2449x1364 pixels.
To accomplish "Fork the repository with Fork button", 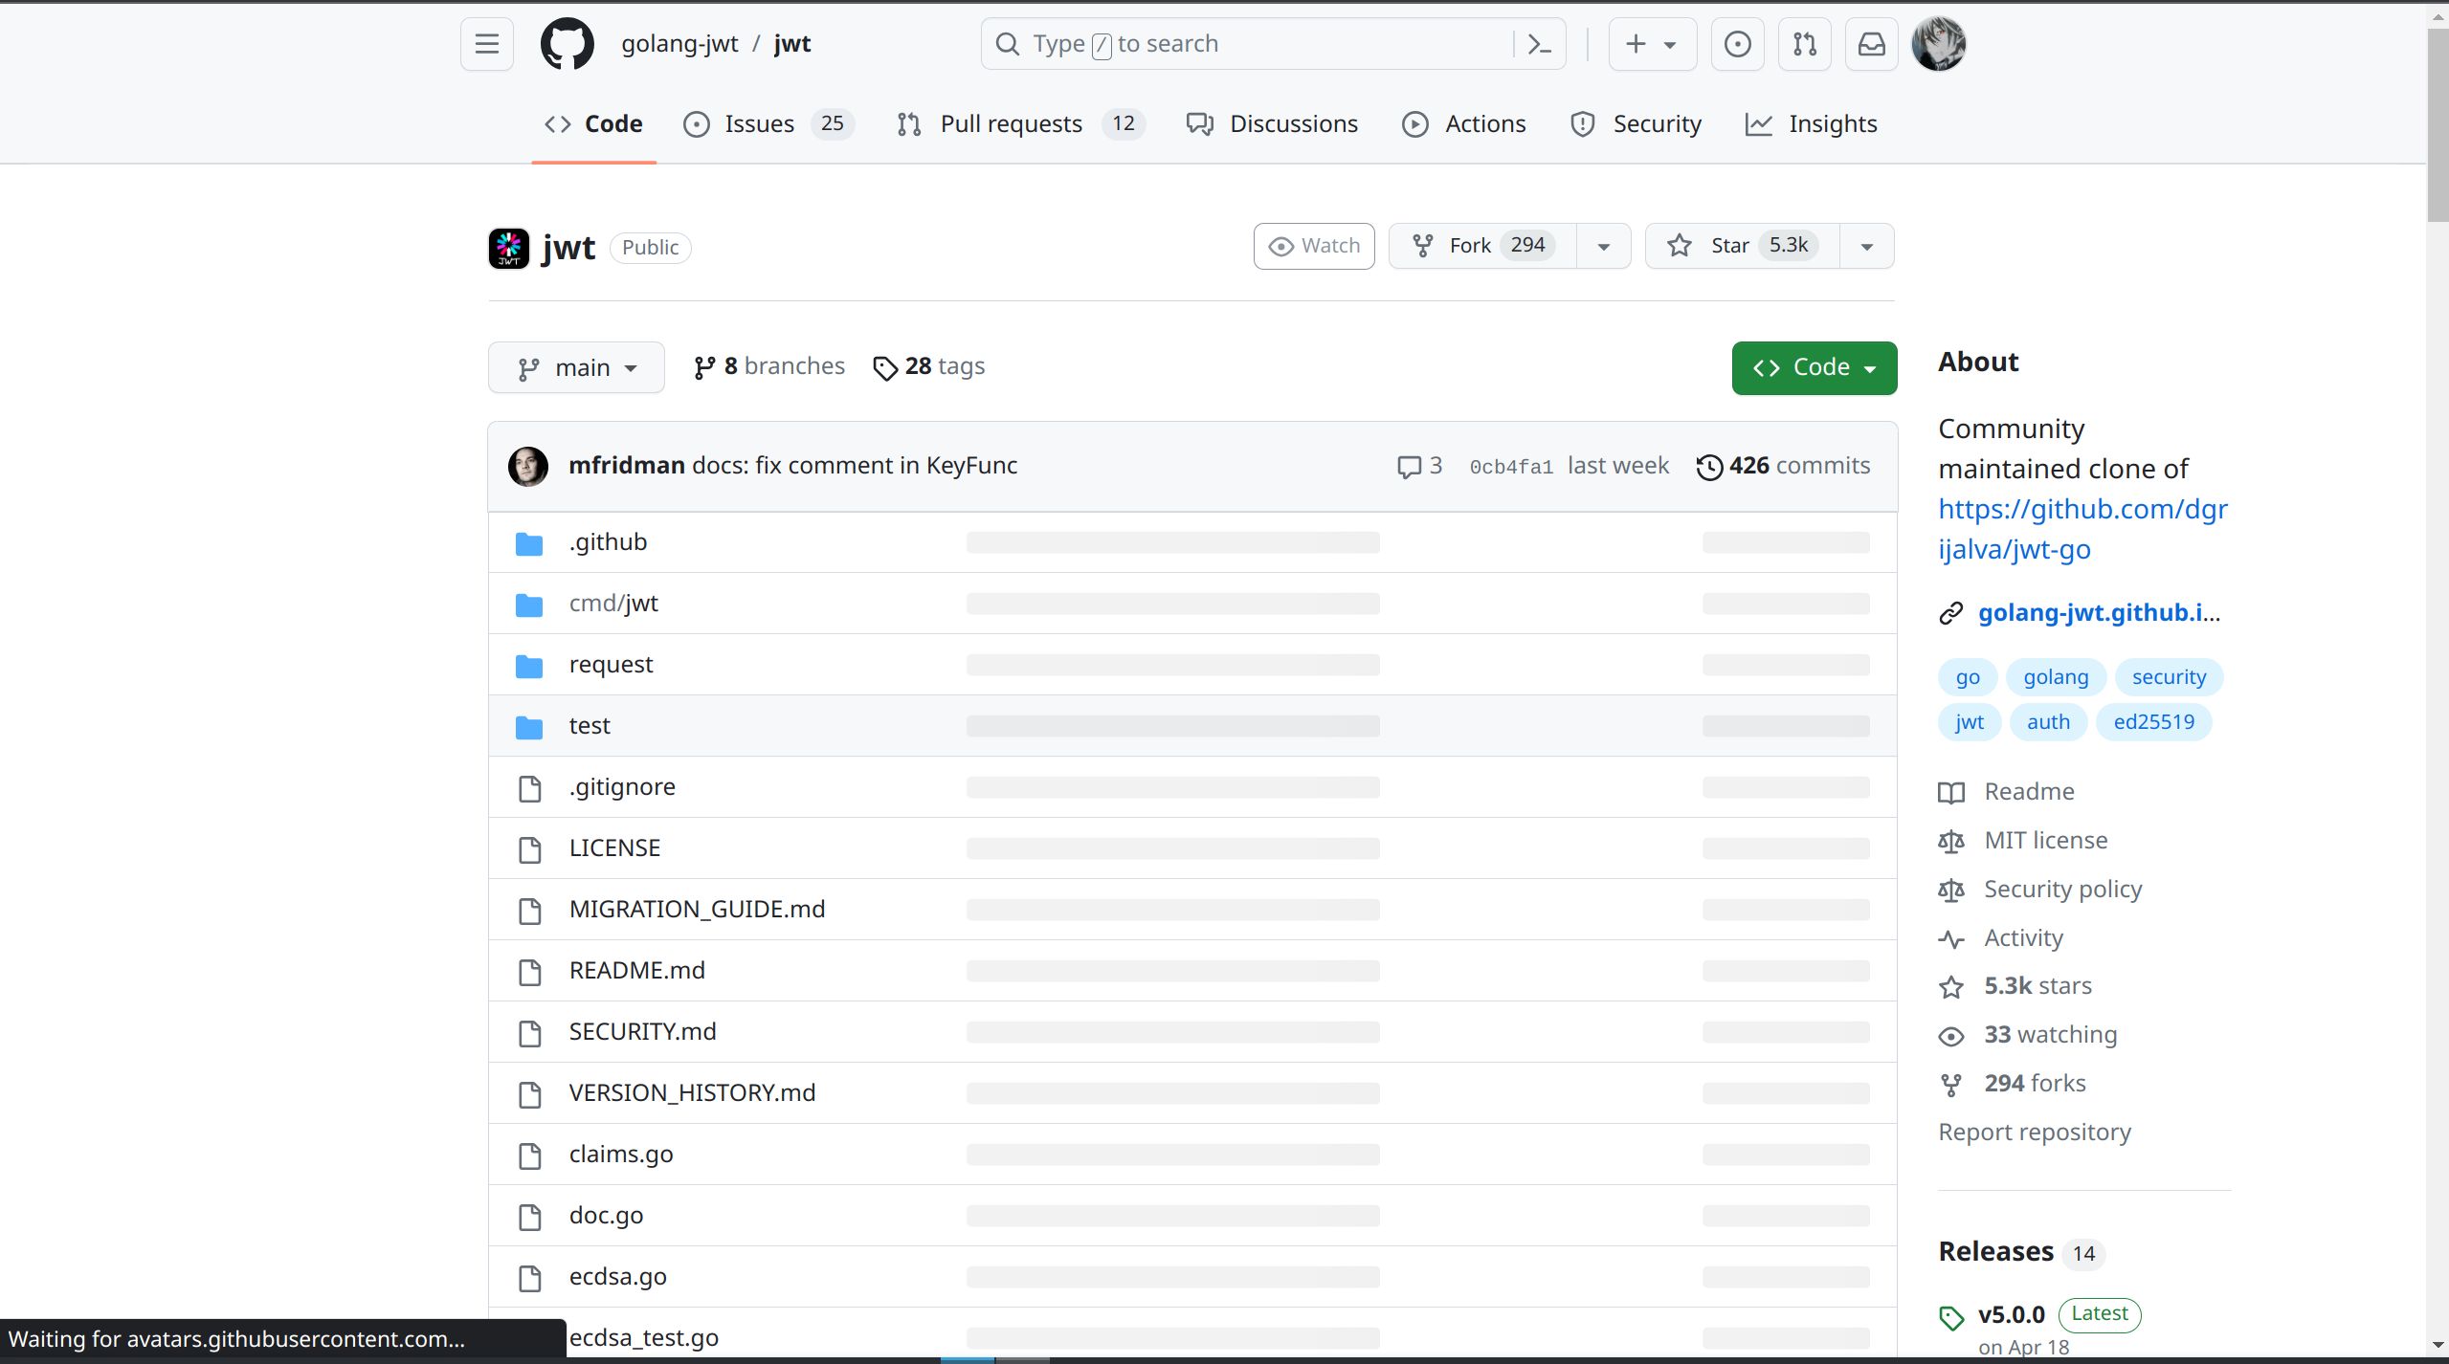I will tap(1482, 246).
